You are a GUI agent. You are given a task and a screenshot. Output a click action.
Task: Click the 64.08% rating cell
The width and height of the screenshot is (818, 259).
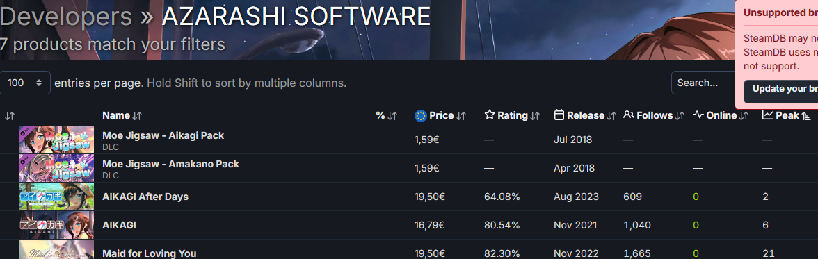(502, 197)
